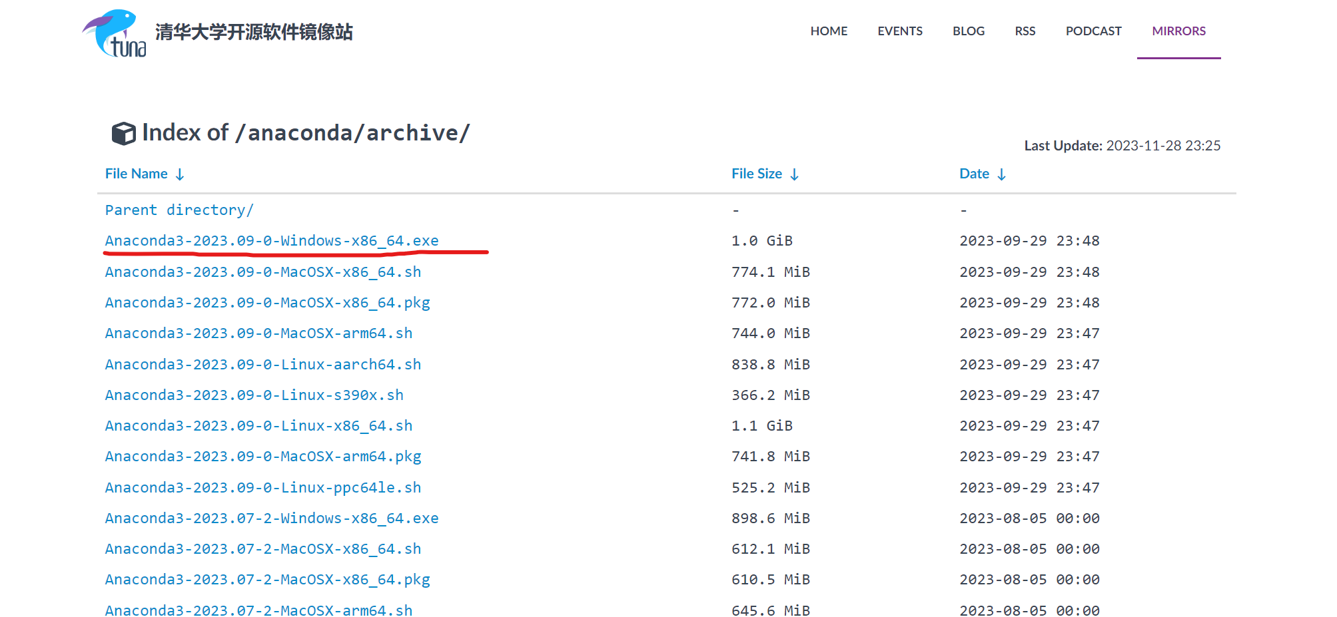This screenshot has height=617, width=1337.
Task: Click date of Anaconda3-2023.07-2-Windows-x86_64.exe row
Action: click(1029, 518)
